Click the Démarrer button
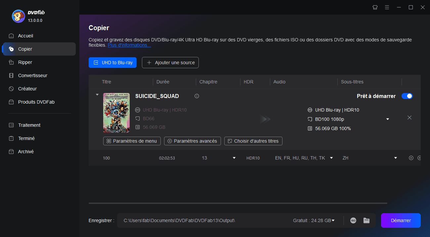The width and height of the screenshot is (430, 237). tap(401, 220)
